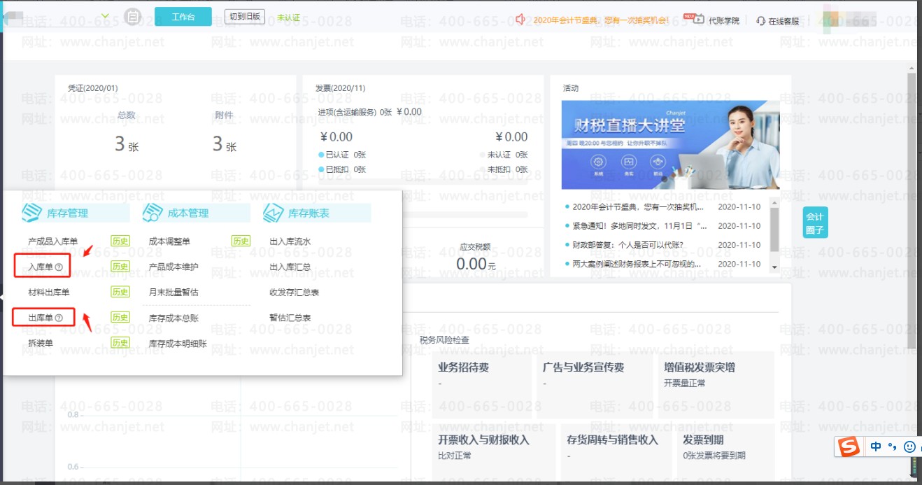922x485 pixels.
Task: Click the speaker announcement icon in header
Action: (x=520, y=20)
